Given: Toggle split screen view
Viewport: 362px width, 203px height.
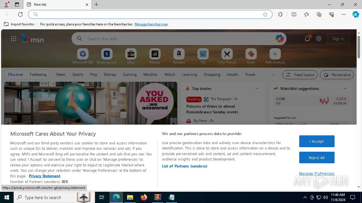Looking at the screenshot, I should pyautogui.click(x=294, y=14).
